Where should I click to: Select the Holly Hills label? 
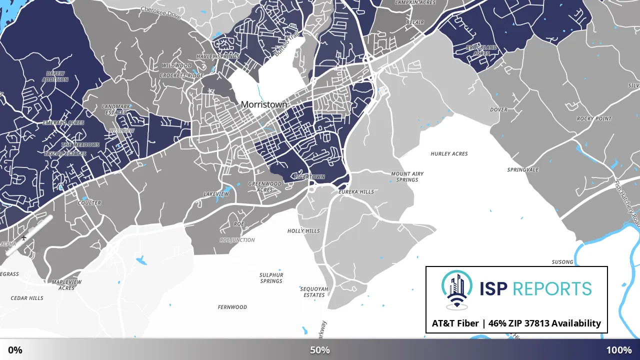303,231
